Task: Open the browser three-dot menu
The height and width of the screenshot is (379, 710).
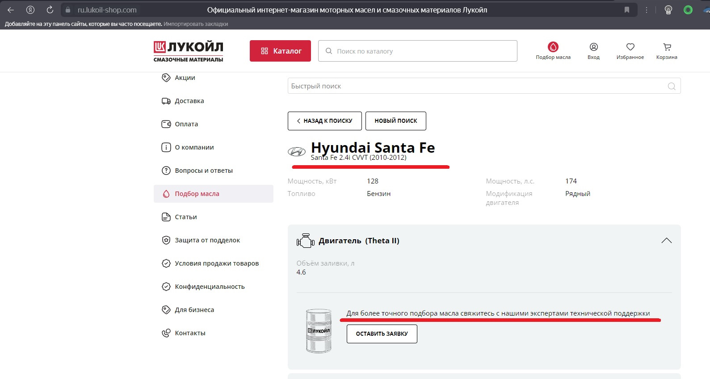Action: point(647,10)
